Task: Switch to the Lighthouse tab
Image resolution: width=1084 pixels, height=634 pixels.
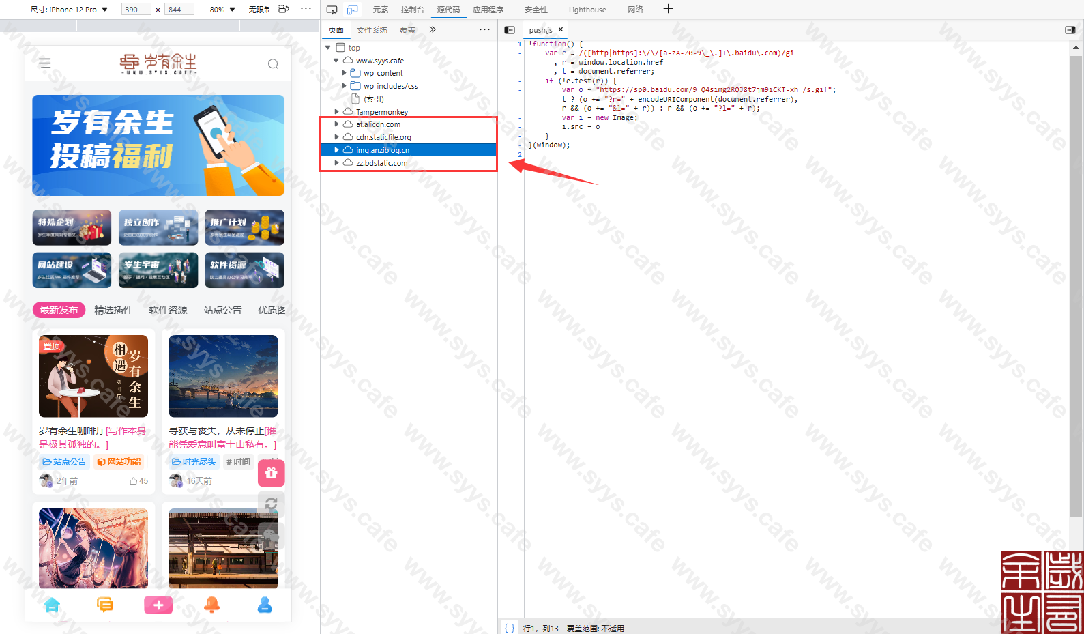Action: pyautogui.click(x=587, y=10)
